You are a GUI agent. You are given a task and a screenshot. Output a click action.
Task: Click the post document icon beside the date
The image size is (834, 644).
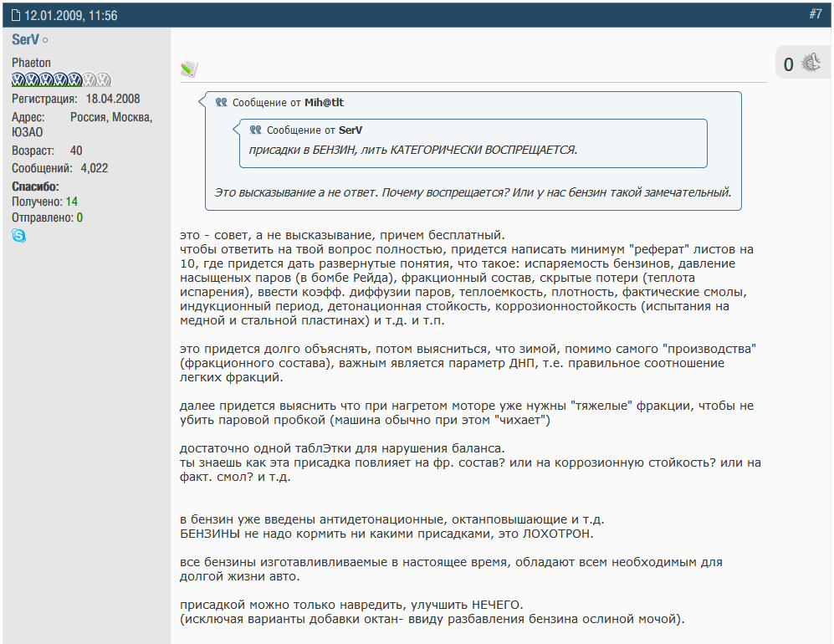(16, 15)
